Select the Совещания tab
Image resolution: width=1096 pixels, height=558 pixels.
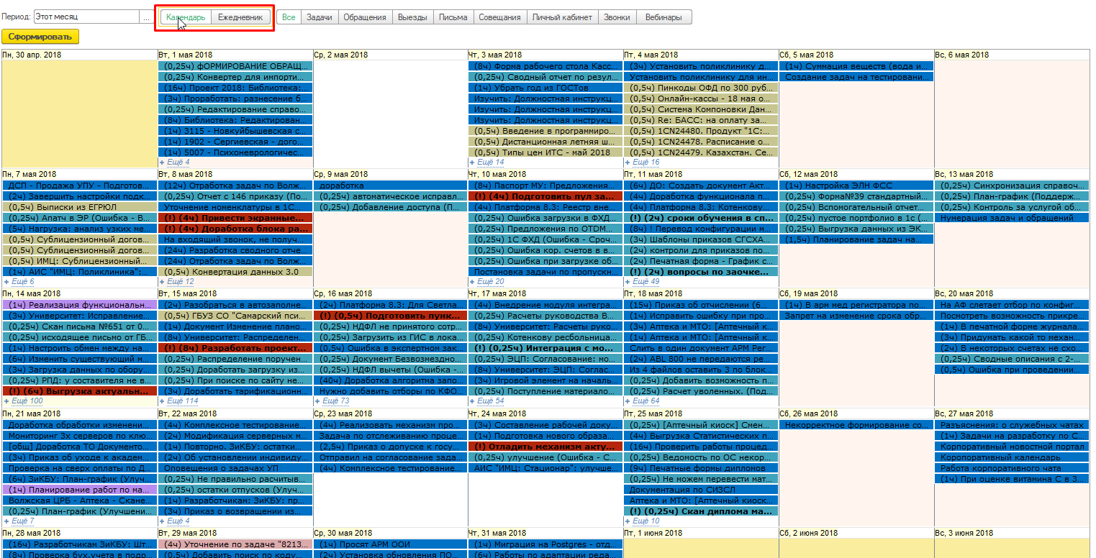(499, 17)
